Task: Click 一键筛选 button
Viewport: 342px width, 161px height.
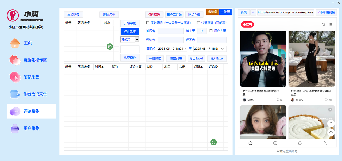Action: click(x=155, y=58)
